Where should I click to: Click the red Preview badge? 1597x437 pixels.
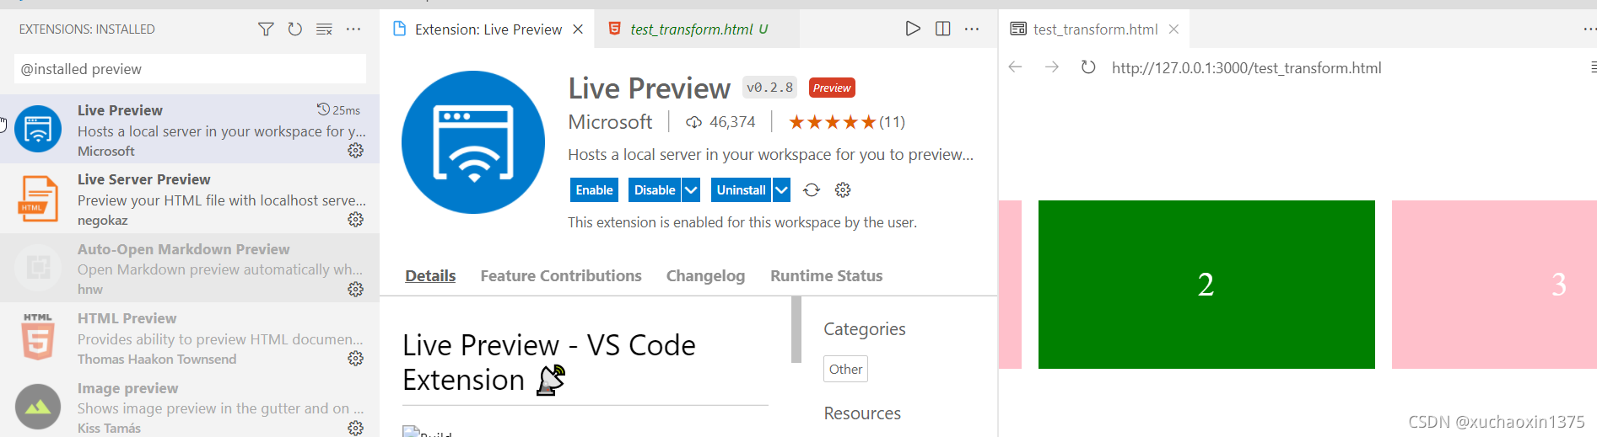point(832,88)
